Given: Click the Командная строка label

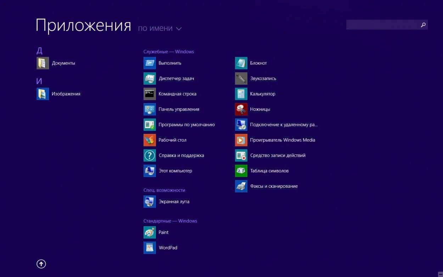Looking at the screenshot, I should [x=178, y=94].
